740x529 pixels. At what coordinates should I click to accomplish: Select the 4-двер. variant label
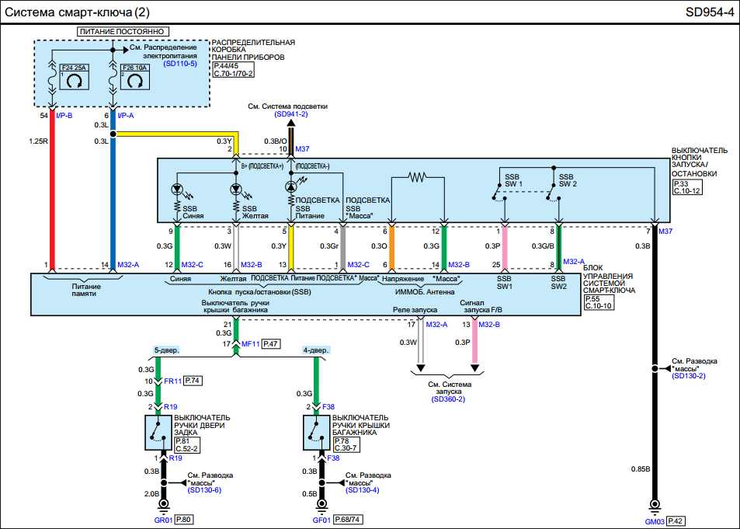click(x=317, y=350)
